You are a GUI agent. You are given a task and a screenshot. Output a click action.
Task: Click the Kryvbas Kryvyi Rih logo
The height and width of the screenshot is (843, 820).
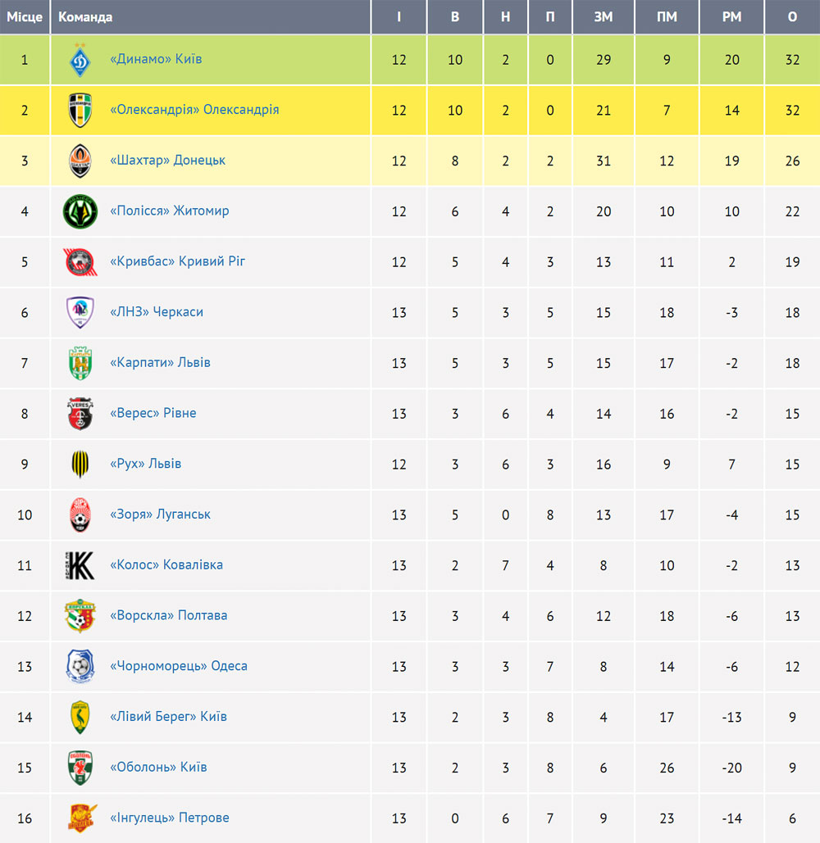pos(80,262)
